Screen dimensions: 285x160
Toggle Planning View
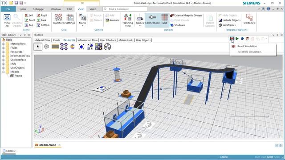[128, 20]
